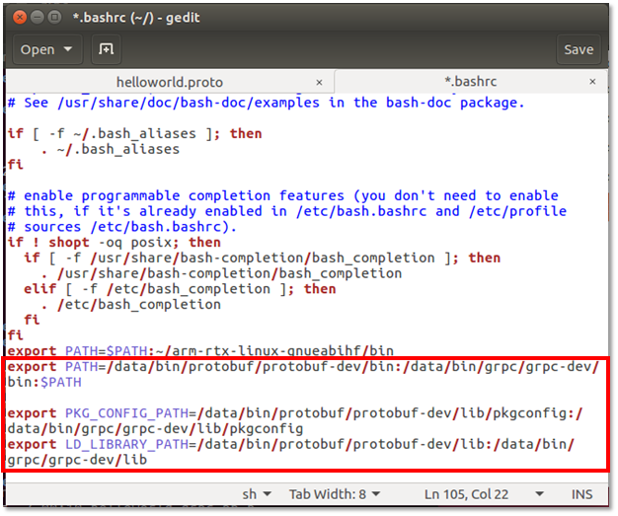Toggle the INS insert mode indicator
This screenshot has height=516, width=618.
(x=581, y=494)
